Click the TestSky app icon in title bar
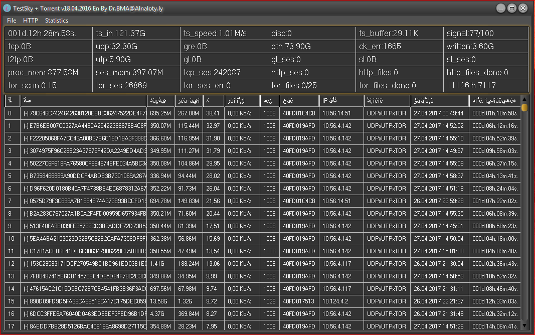535x335 pixels. tap(7, 9)
